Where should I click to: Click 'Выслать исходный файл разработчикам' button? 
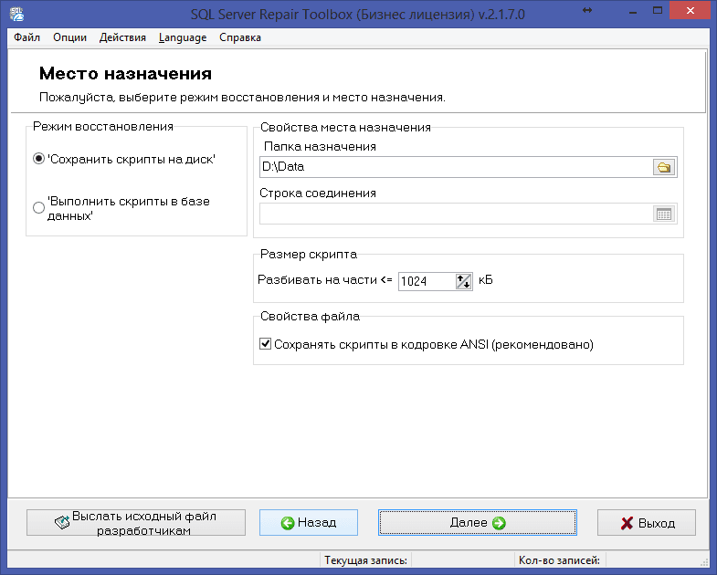(x=136, y=523)
